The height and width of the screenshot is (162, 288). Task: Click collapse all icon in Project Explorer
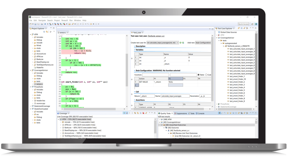(x=44, y=32)
